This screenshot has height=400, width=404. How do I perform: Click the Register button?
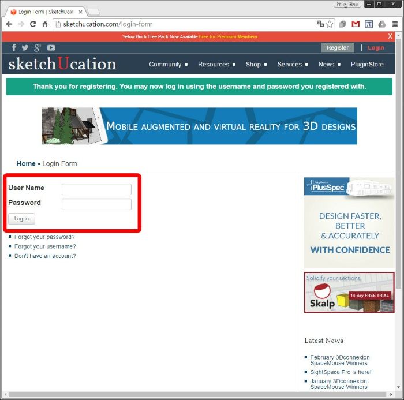(x=337, y=48)
